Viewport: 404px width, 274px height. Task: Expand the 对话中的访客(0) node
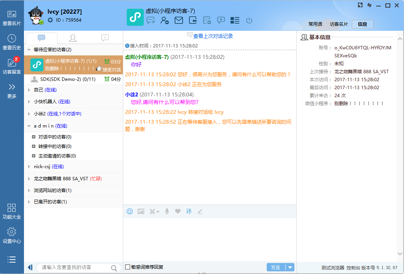pyautogui.click(x=34, y=137)
